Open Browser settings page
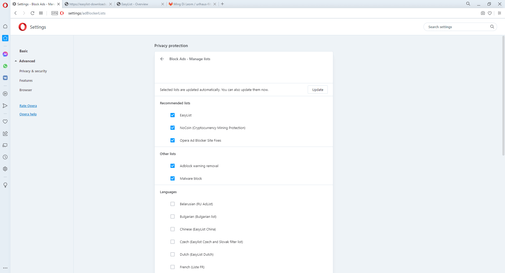 tap(26, 90)
